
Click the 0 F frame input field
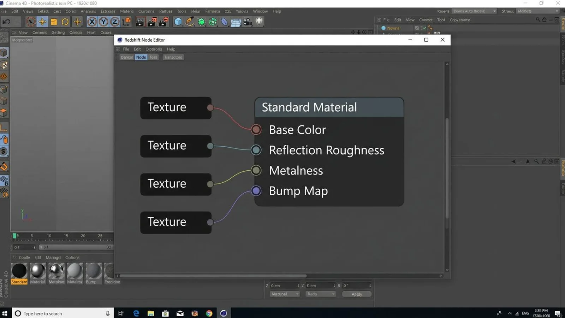24,247
